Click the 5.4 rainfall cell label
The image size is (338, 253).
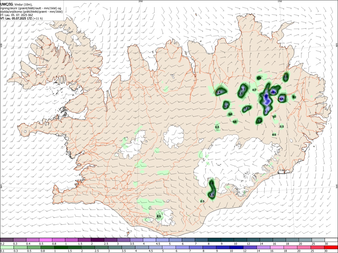[218, 93]
